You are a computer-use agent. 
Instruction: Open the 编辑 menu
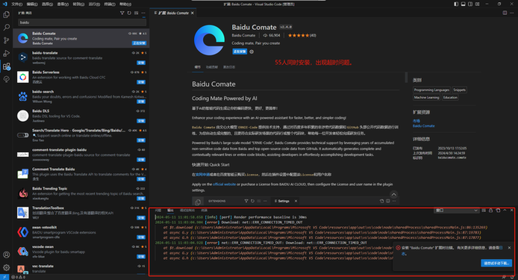32,4
